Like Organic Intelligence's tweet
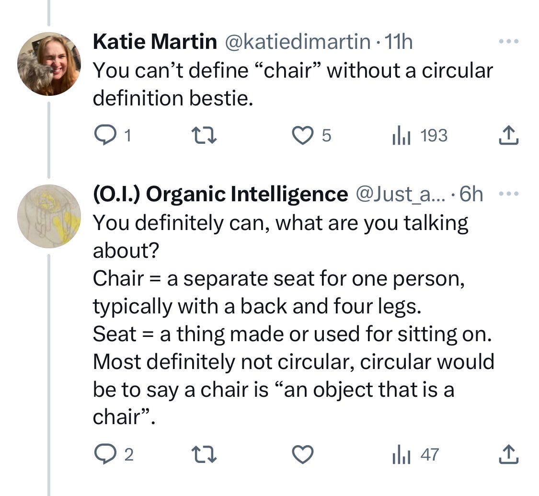The image size is (539, 496). point(302,454)
